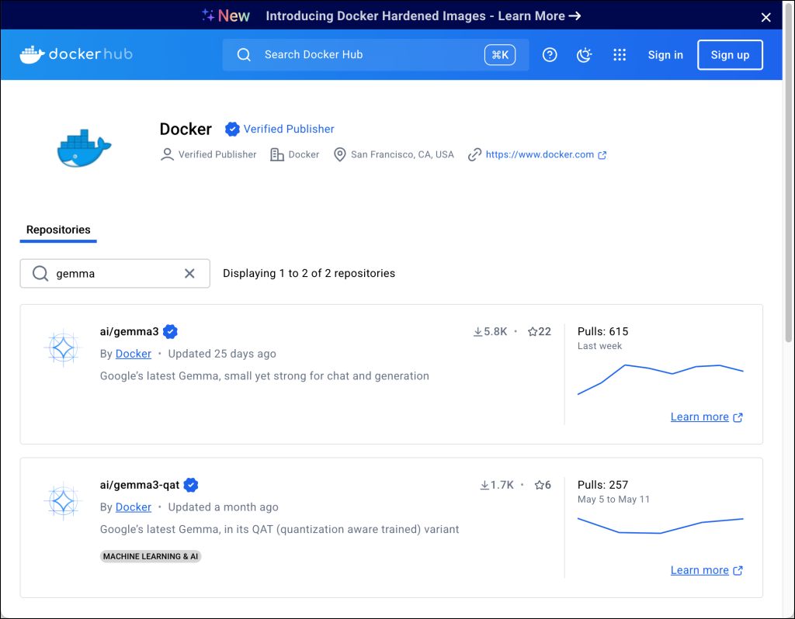Open the Learn More banner link
The height and width of the screenshot is (619, 795).
pyautogui.click(x=539, y=16)
